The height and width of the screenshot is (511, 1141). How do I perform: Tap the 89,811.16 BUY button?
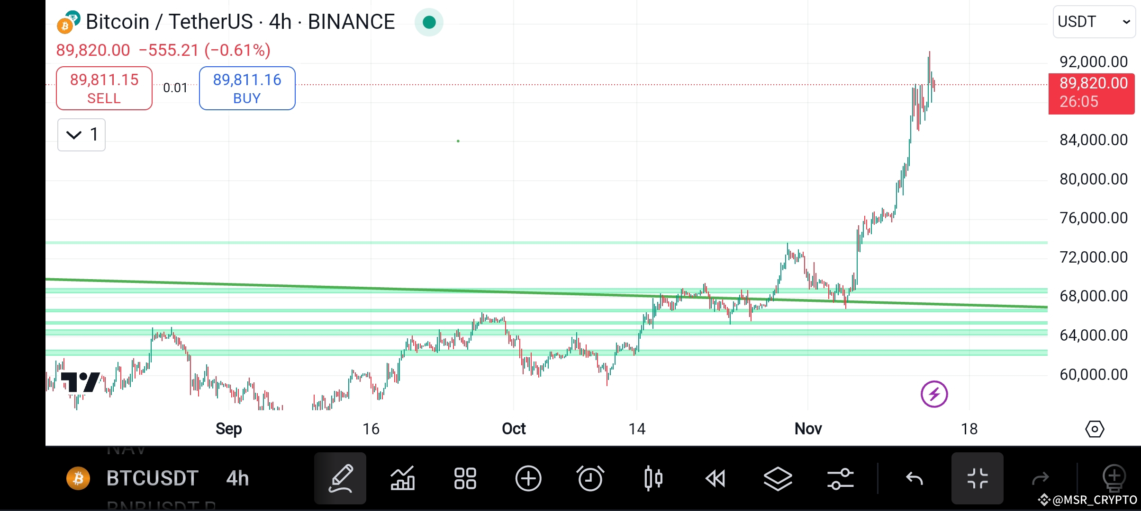click(x=247, y=88)
